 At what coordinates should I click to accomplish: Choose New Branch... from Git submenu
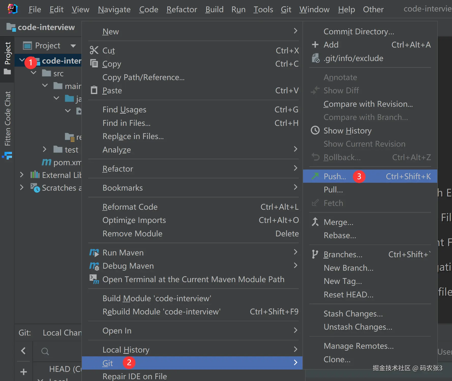370,268
